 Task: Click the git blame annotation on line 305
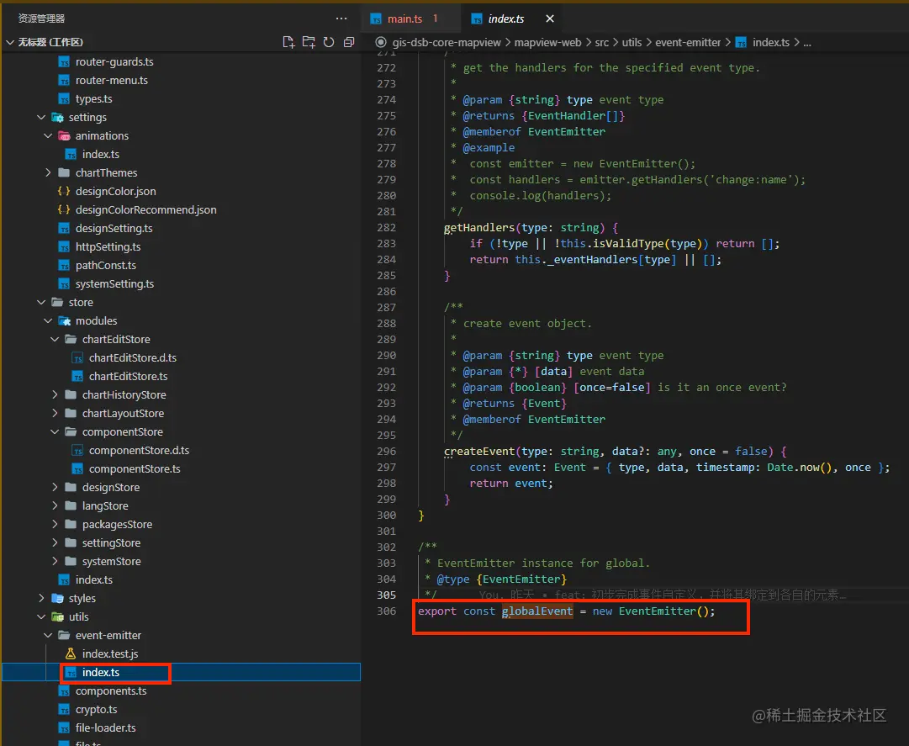pos(662,595)
